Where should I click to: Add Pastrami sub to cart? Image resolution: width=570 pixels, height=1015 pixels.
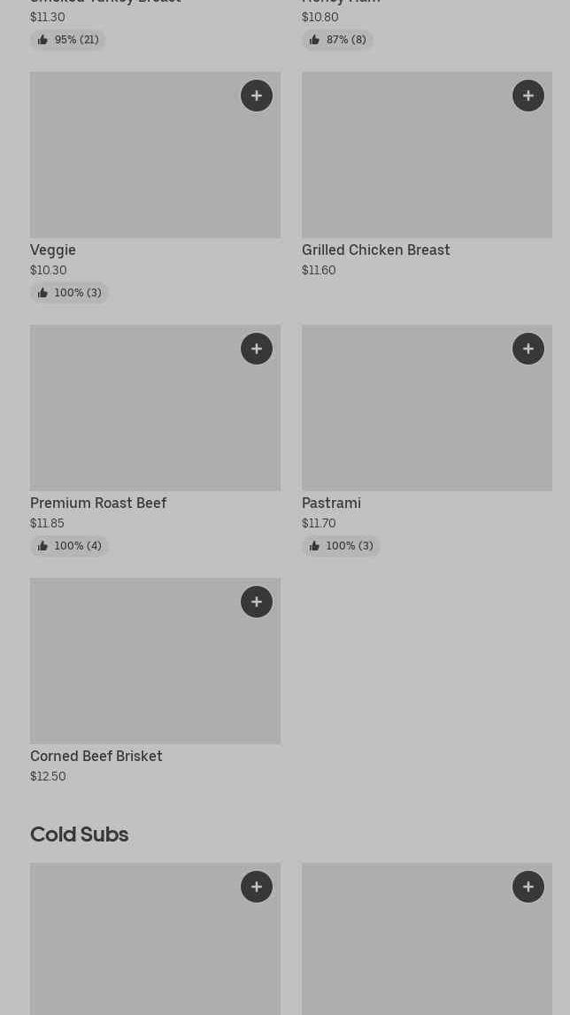(528, 349)
